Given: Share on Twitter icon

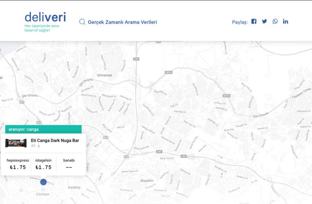Looking at the screenshot, I should (264, 21).
